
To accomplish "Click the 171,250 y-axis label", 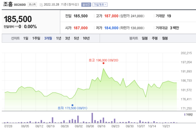I will click(x=186, y=108).
